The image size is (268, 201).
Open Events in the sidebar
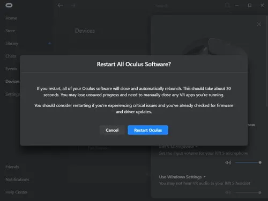(11, 69)
